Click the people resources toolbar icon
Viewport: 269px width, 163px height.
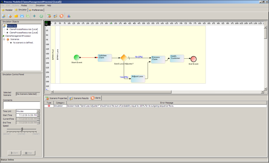pos(4,16)
